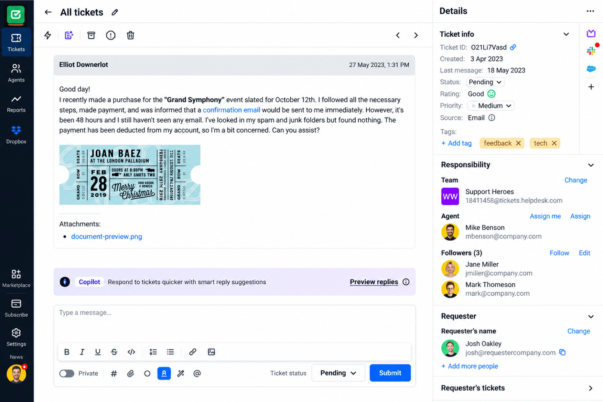This screenshot has width=603, height=402.
Task: Open the Agents section in sidebar
Action: [16, 73]
